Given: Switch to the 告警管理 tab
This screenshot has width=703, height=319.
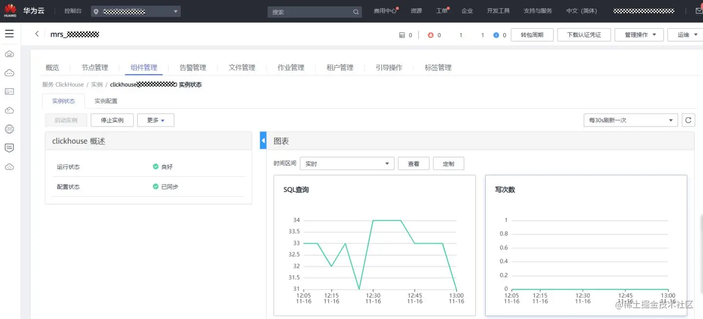Looking at the screenshot, I should [x=193, y=68].
